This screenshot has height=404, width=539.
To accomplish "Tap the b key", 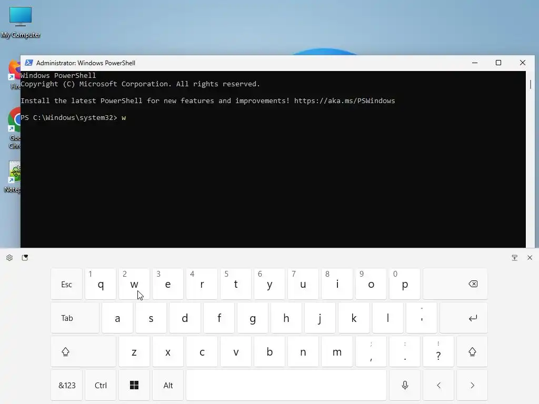I will point(269,352).
